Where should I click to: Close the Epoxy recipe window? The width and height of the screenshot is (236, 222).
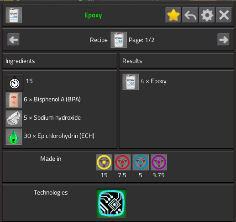[x=224, y=15]
